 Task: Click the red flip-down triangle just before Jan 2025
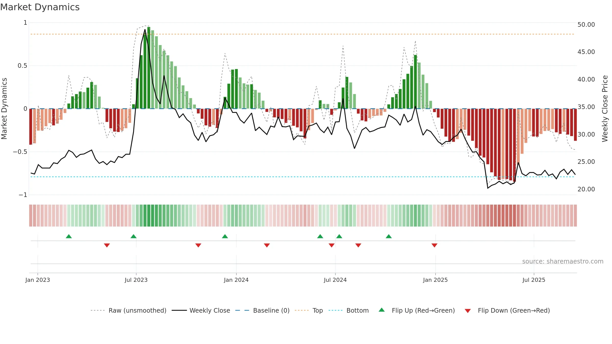(x=435, y=245)
